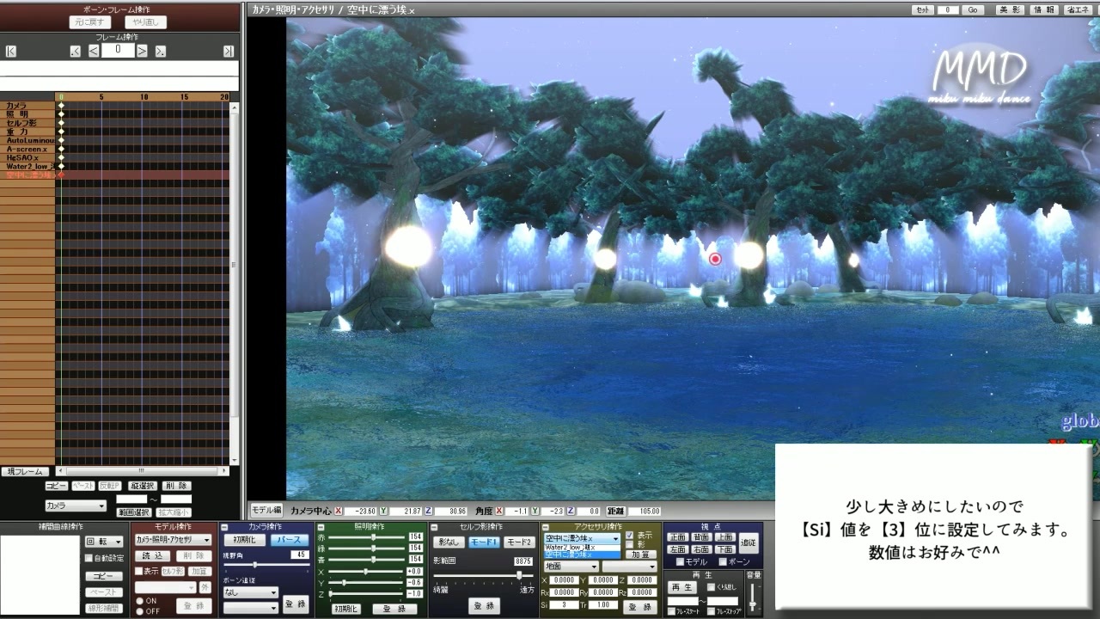Select the カメラ keyframe diamond
Image resolution: width=1100 pixels, height=619 pixels.
pyautogui.click(x=61, y=106)
